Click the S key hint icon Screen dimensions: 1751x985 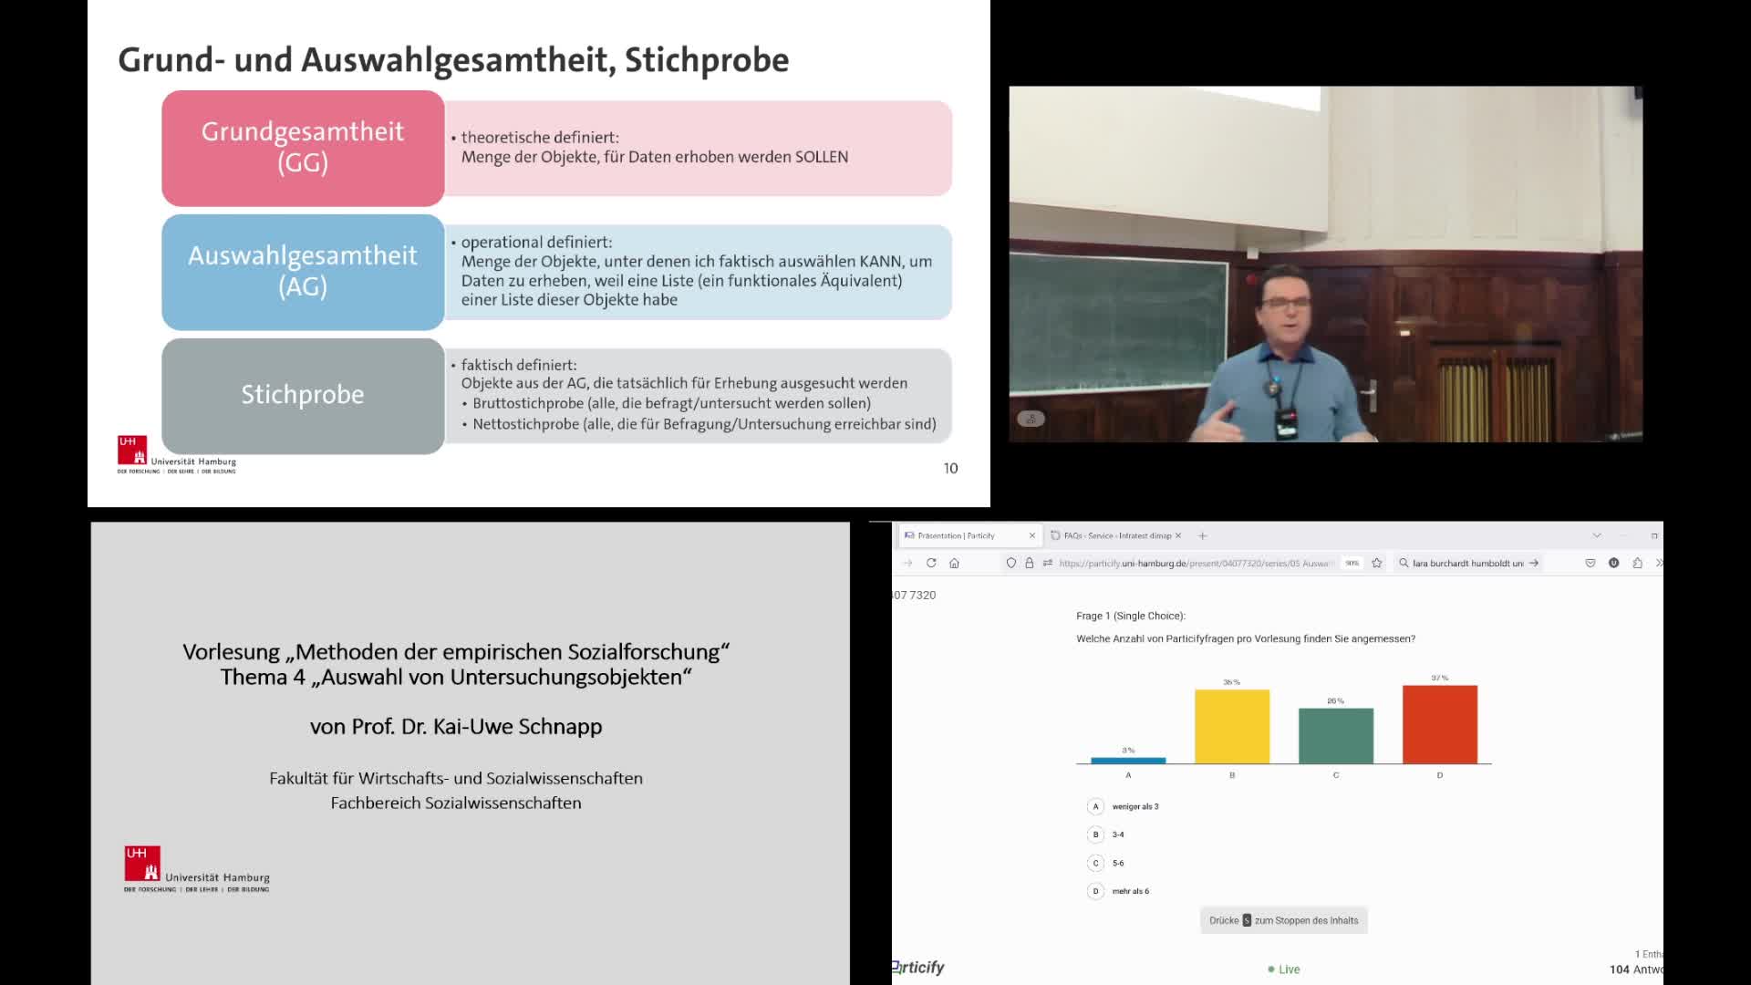coord(1247,920)
